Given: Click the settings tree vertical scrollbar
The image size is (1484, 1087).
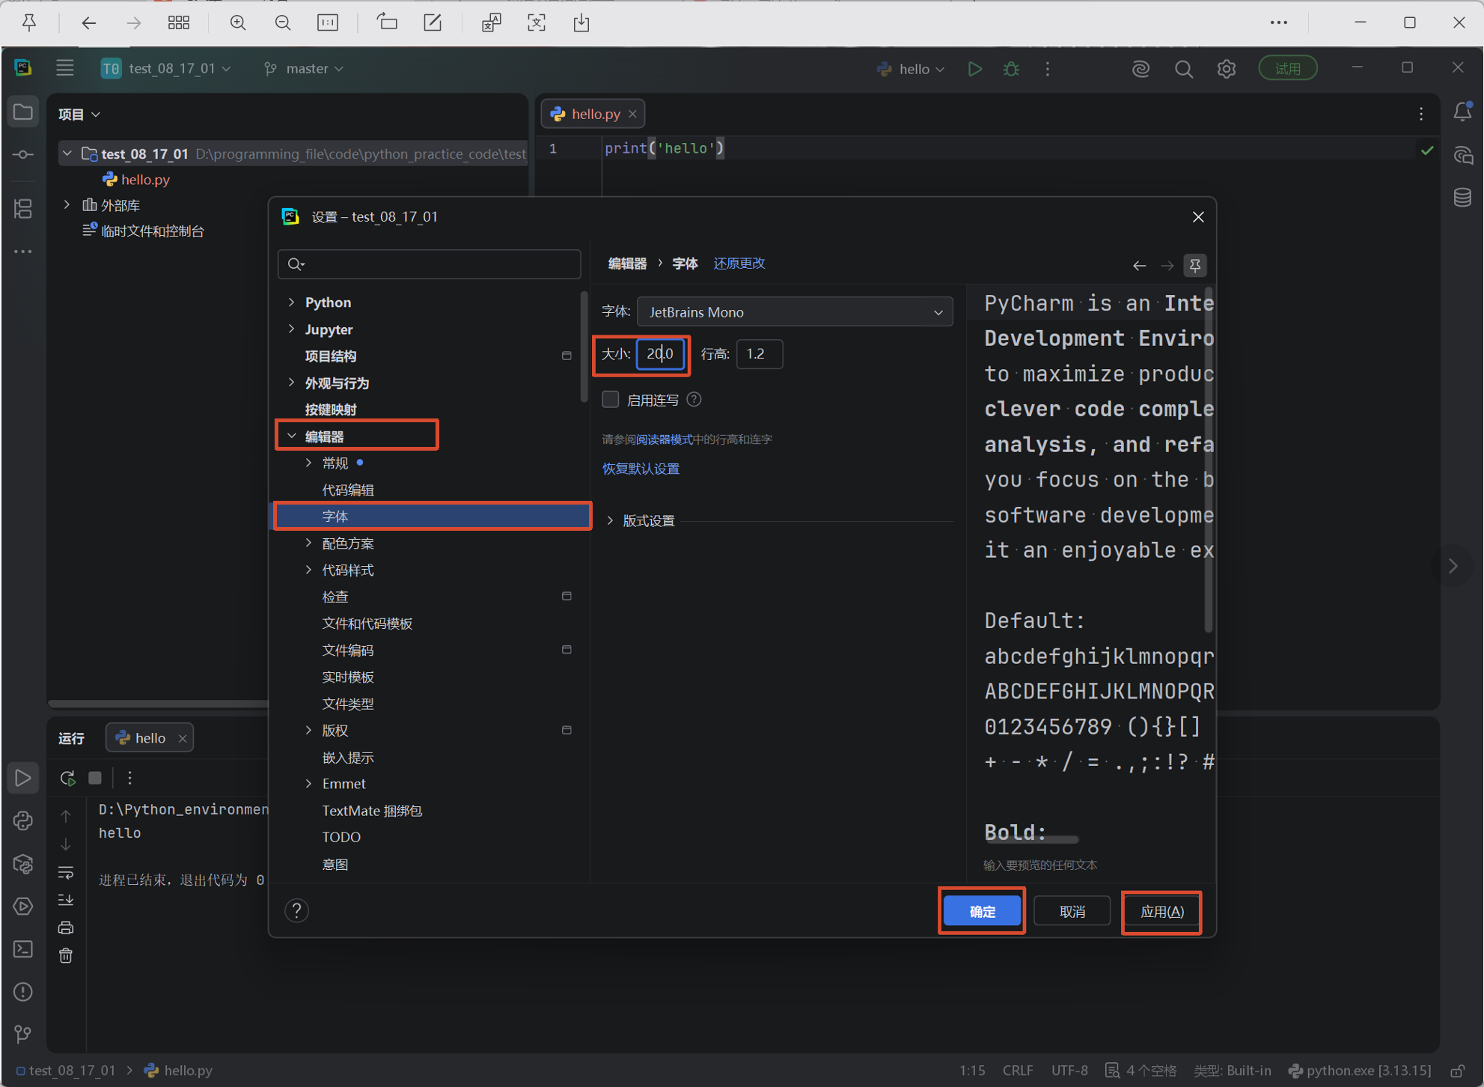Looking at the screenshot, I should pos(584,347).
